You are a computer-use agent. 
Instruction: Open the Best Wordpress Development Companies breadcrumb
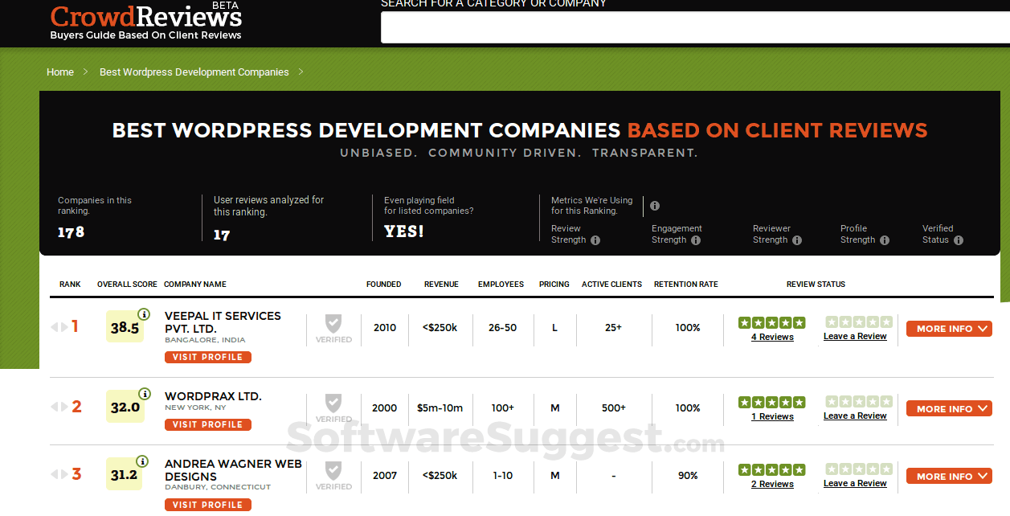click(x=194, y=72)
